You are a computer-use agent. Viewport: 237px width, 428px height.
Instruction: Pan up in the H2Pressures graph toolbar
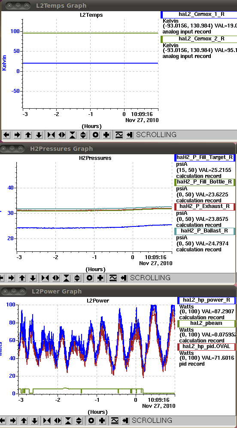(22, 278)
